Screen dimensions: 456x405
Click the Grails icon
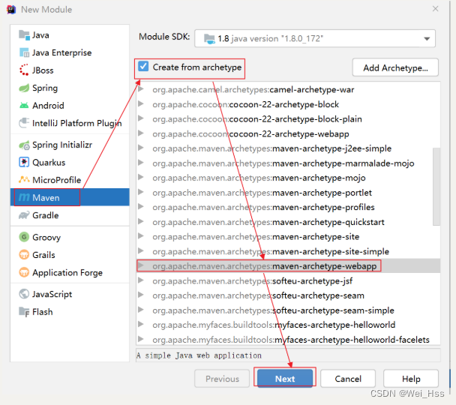[x=24, y=255]
